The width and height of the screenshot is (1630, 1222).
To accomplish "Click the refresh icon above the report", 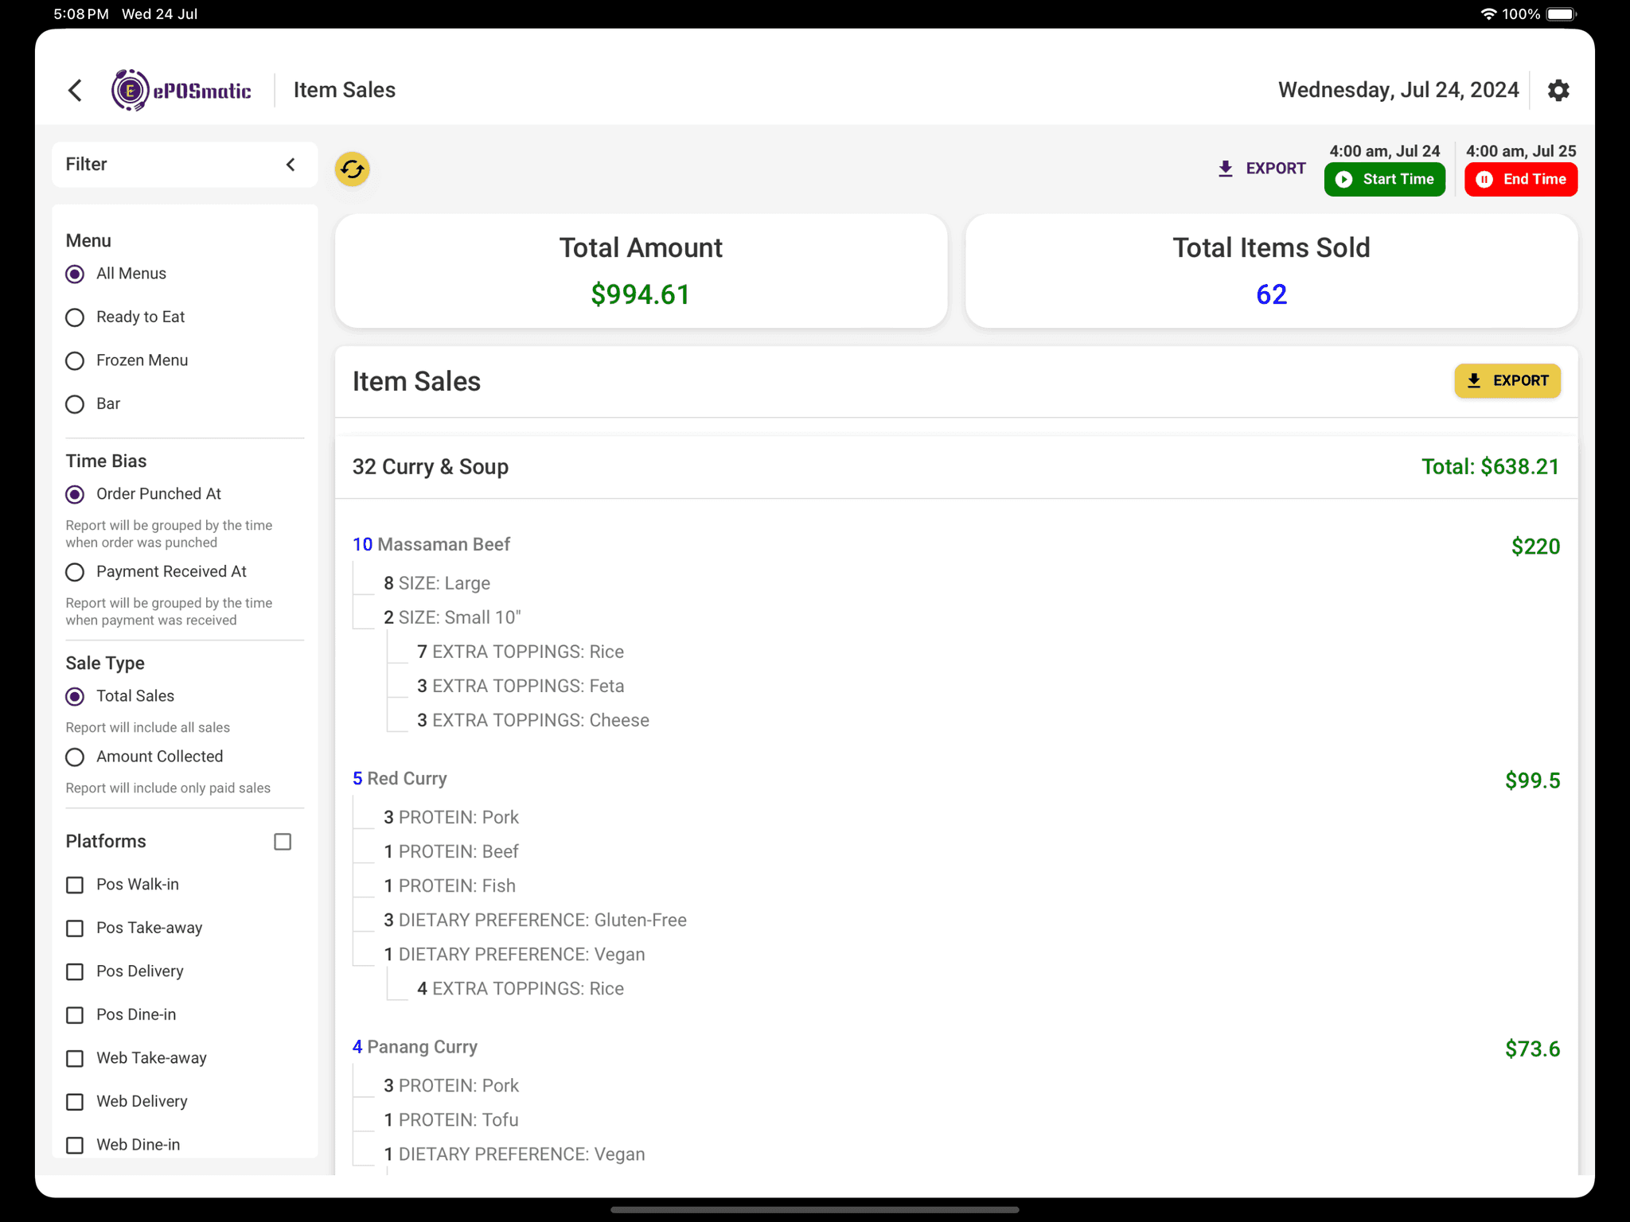I will pyautogui.click(x=352, y=169).
